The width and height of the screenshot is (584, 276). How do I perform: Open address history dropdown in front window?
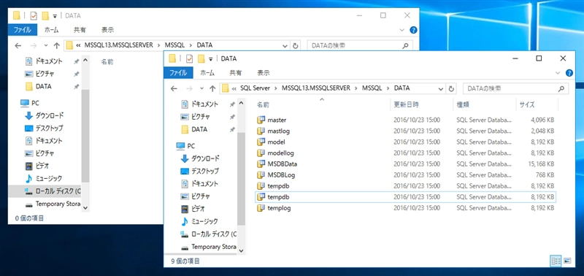[x=441, y=89]
